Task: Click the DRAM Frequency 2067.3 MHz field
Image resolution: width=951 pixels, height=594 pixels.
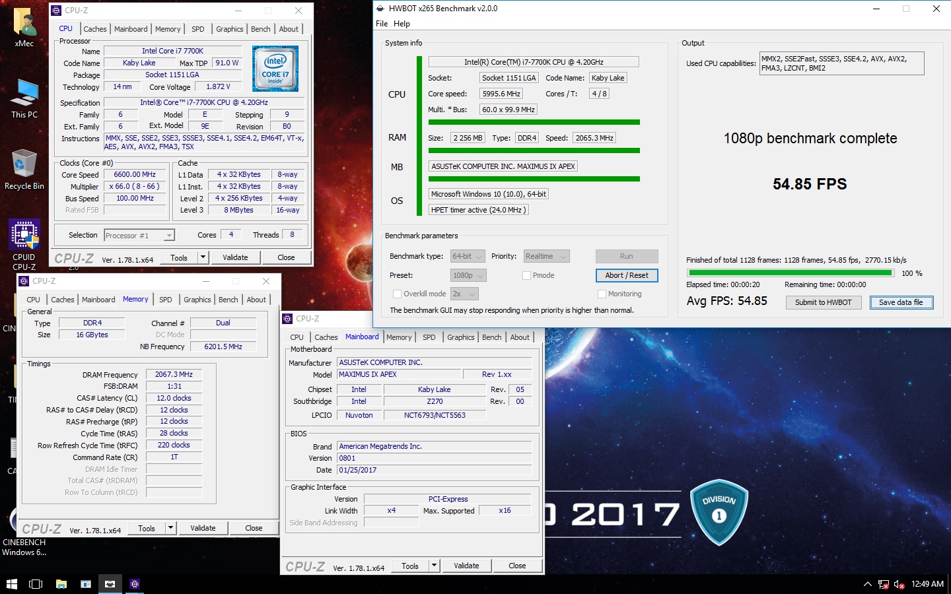Action: [x=174, y=374]
